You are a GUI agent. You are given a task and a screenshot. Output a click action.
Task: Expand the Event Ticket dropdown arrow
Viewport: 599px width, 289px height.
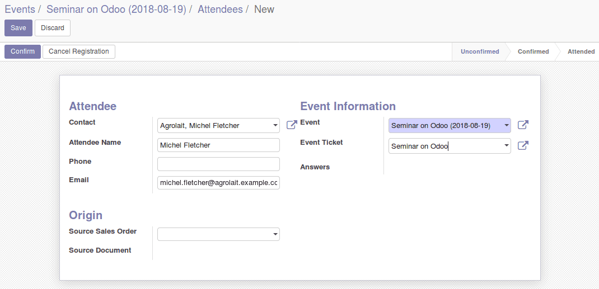(x=506, y=145)
